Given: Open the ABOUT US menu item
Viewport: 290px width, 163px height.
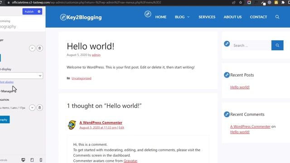Looking at the screenshot, I should click(x=232, y=17).
